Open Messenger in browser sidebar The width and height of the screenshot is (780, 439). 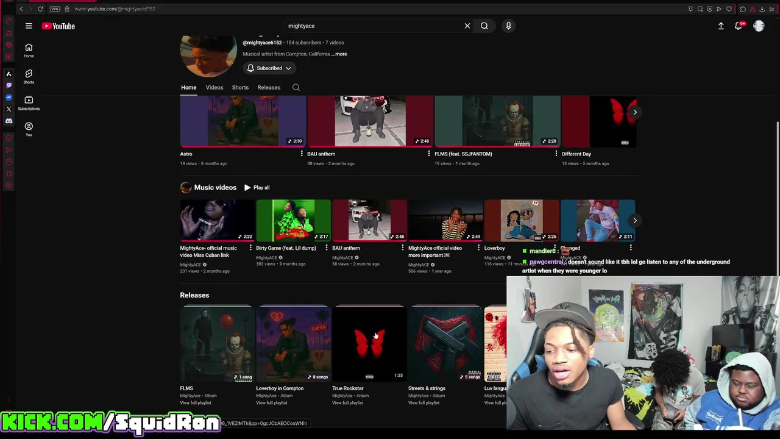point(9,98)
